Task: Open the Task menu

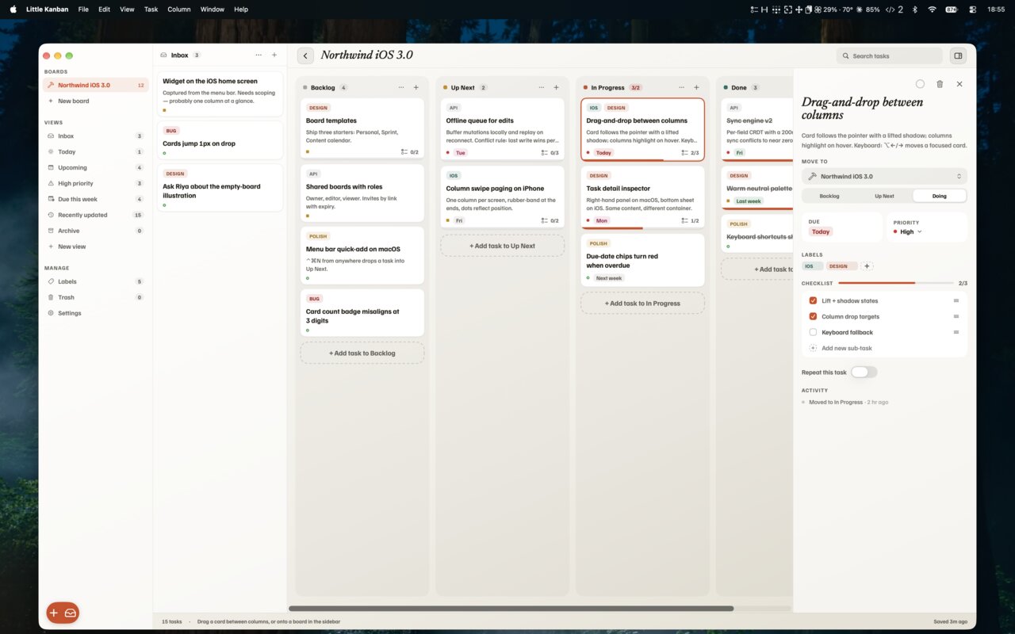Action: (151, 10)
